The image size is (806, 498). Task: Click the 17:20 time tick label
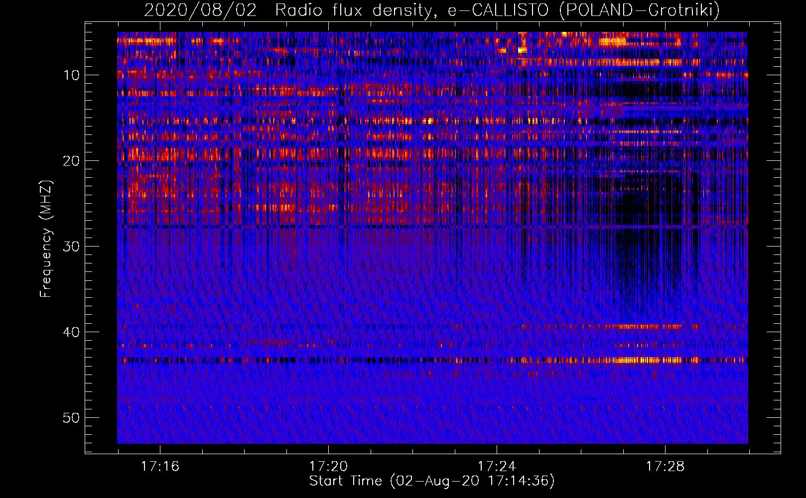(328, 467)
